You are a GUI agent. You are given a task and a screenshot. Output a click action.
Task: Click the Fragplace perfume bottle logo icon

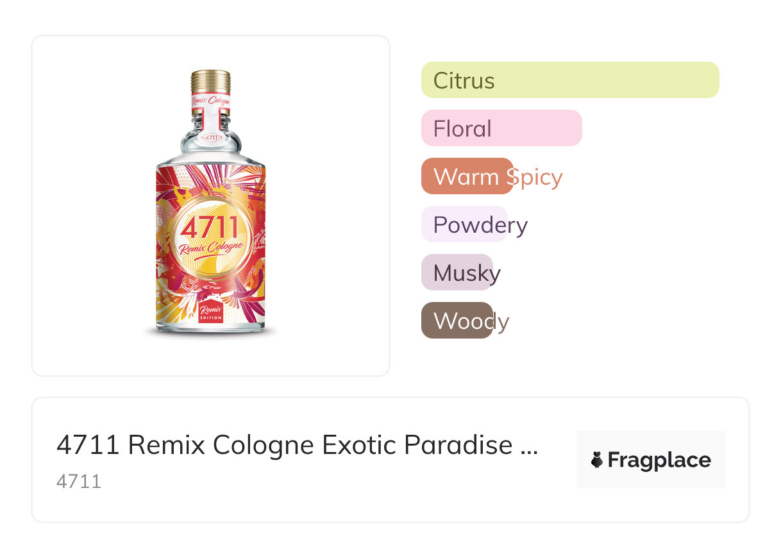[597, 460]
